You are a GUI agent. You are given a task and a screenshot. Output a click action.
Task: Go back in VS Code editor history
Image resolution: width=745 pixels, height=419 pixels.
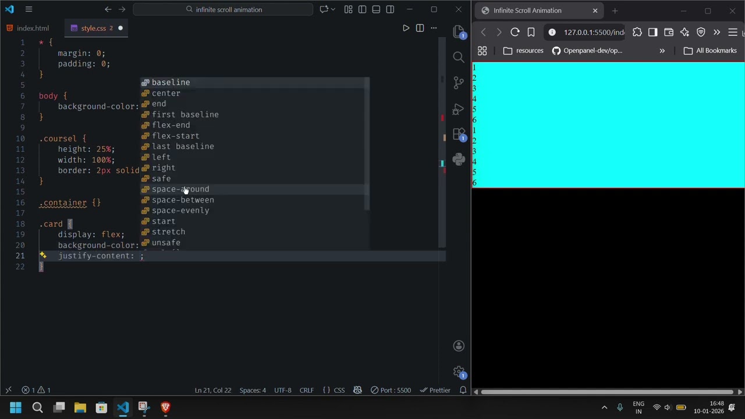(108, 9)
